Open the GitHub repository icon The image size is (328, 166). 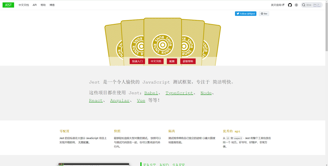pyautogui.click(x=290, y=5)
